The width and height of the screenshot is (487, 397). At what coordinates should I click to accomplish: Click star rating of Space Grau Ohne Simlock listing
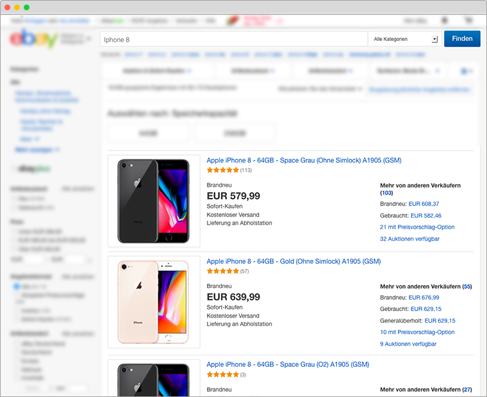tap(222, 170)
